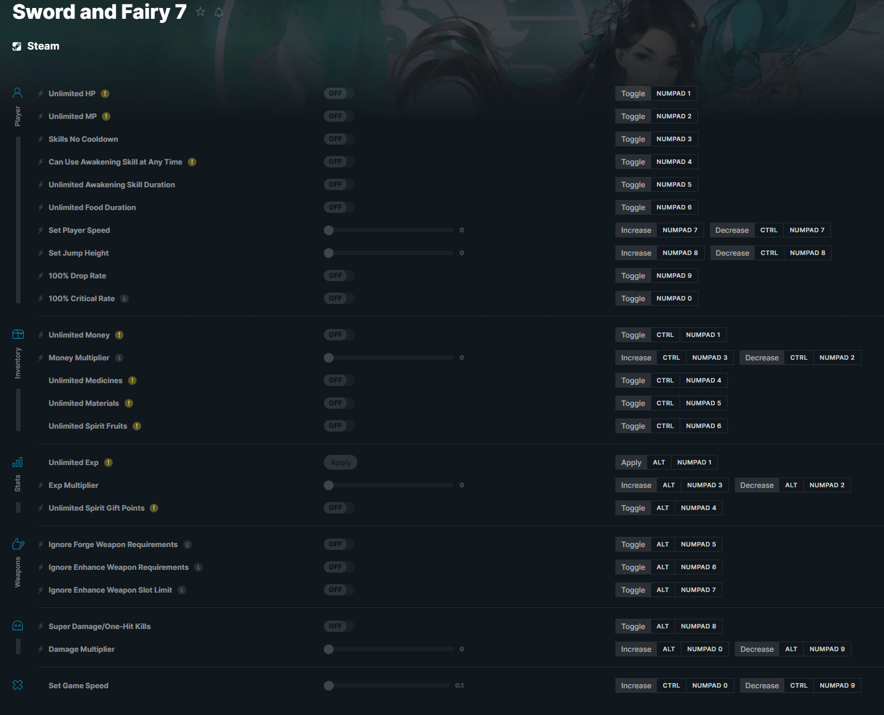This screenshot has height=715, width=884.
Task: Turn on Super Damage/One-Hit Kills switch
Action: pyautogui.click(x=339, y=626)
